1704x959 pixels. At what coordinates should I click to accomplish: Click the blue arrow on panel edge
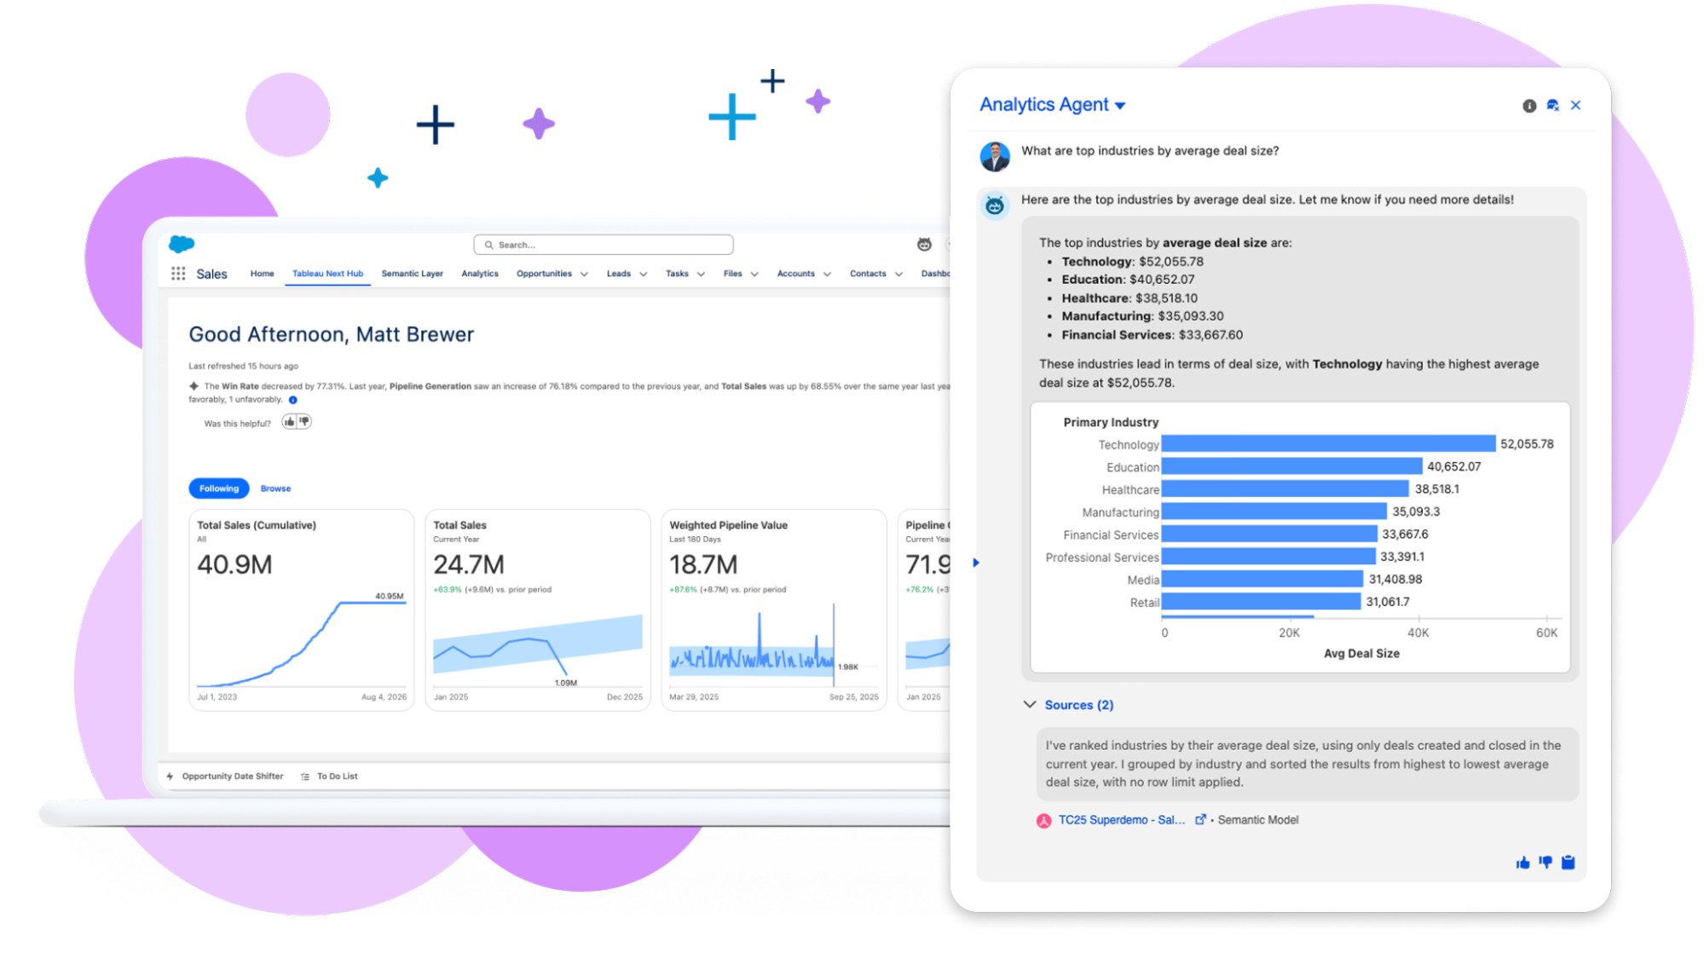[977, 563]
